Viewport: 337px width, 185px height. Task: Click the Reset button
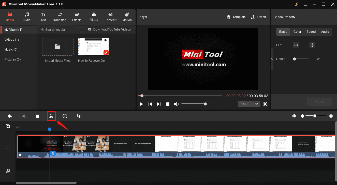pos(319,101)
